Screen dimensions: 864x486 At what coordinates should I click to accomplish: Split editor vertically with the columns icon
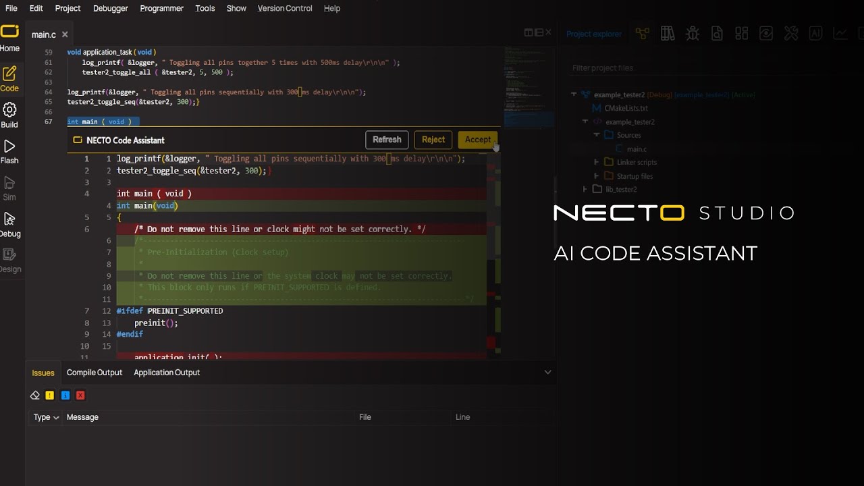point(529,32)
